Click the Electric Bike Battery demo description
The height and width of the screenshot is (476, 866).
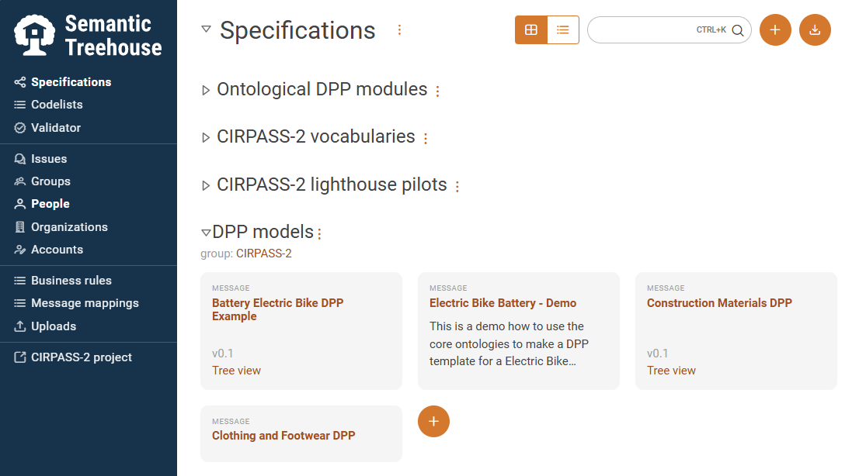coord(510,343)
